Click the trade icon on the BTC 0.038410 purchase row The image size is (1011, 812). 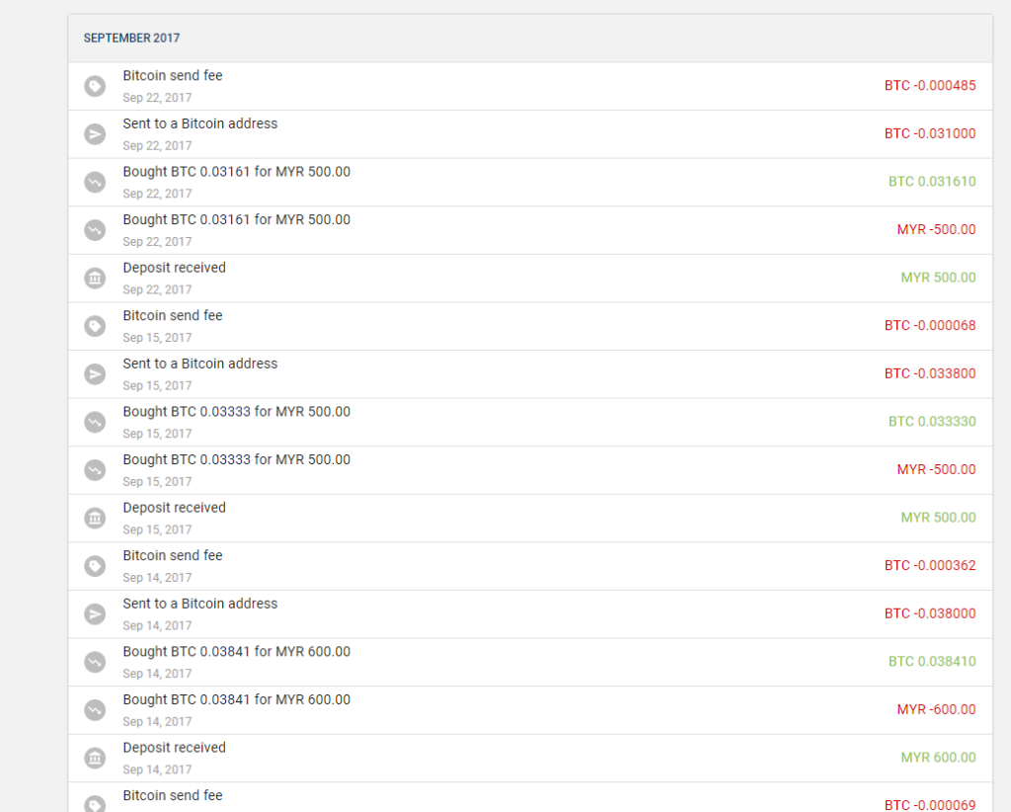(95, 662)
